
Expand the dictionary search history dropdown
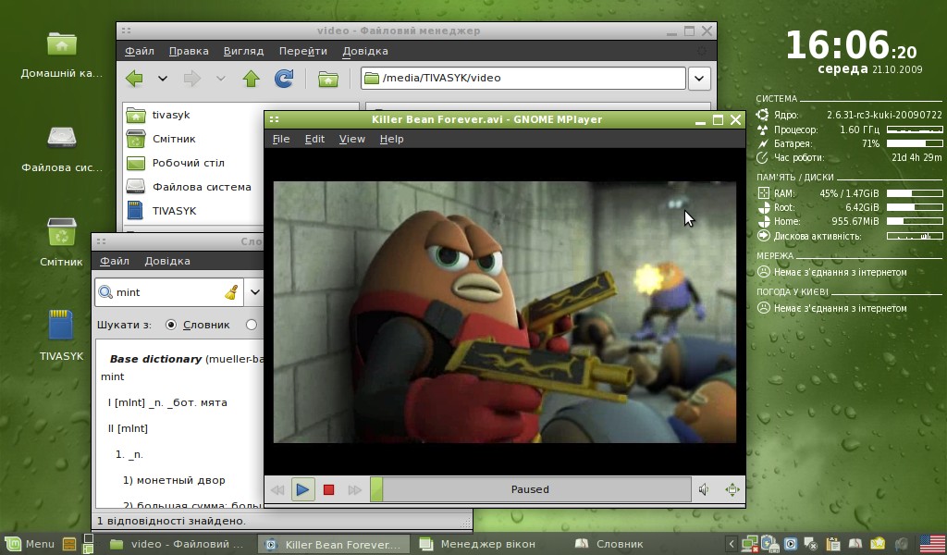pos(255,292)
